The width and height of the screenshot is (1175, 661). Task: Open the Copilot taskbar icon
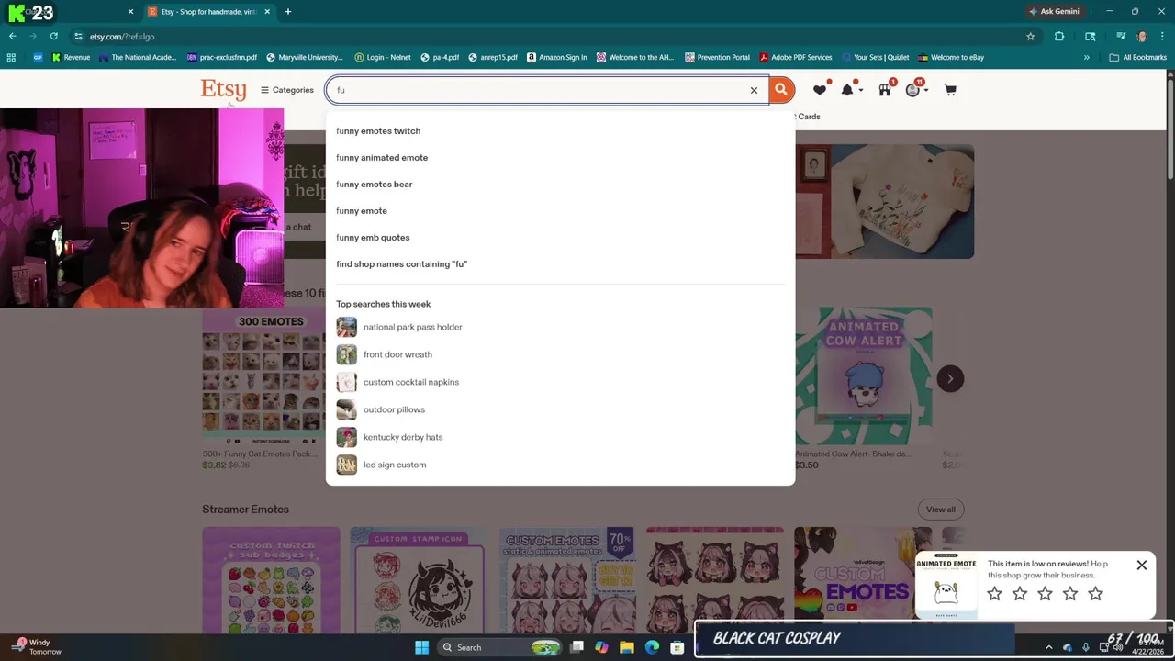(601, 647)
